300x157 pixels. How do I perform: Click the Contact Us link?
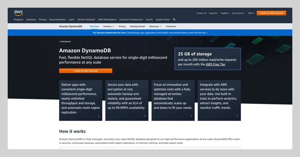[201, 13]
